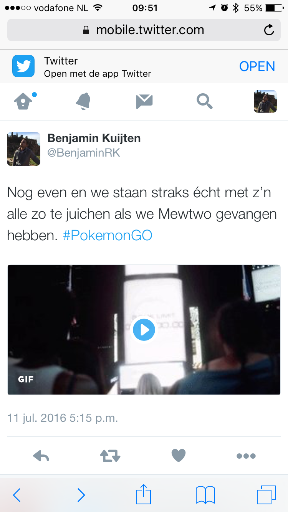The height and width of the screenshot is (512, 288).
Task: Reply to Benjamin Kuijten's tweet
Action: pos(41,456)
